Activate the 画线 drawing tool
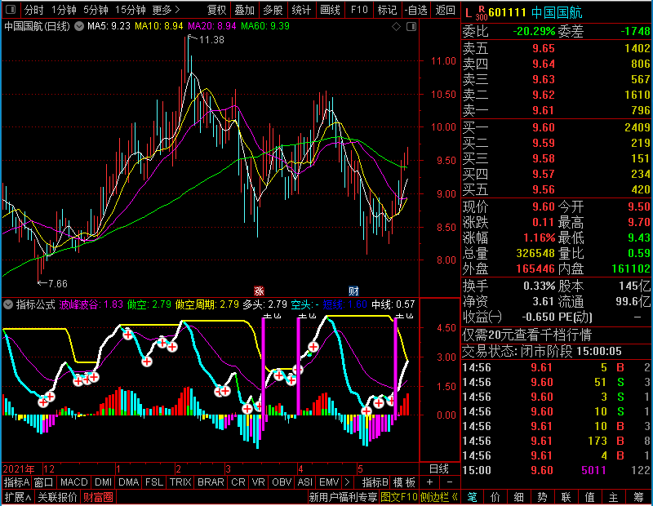 click(x=330, y=10)
